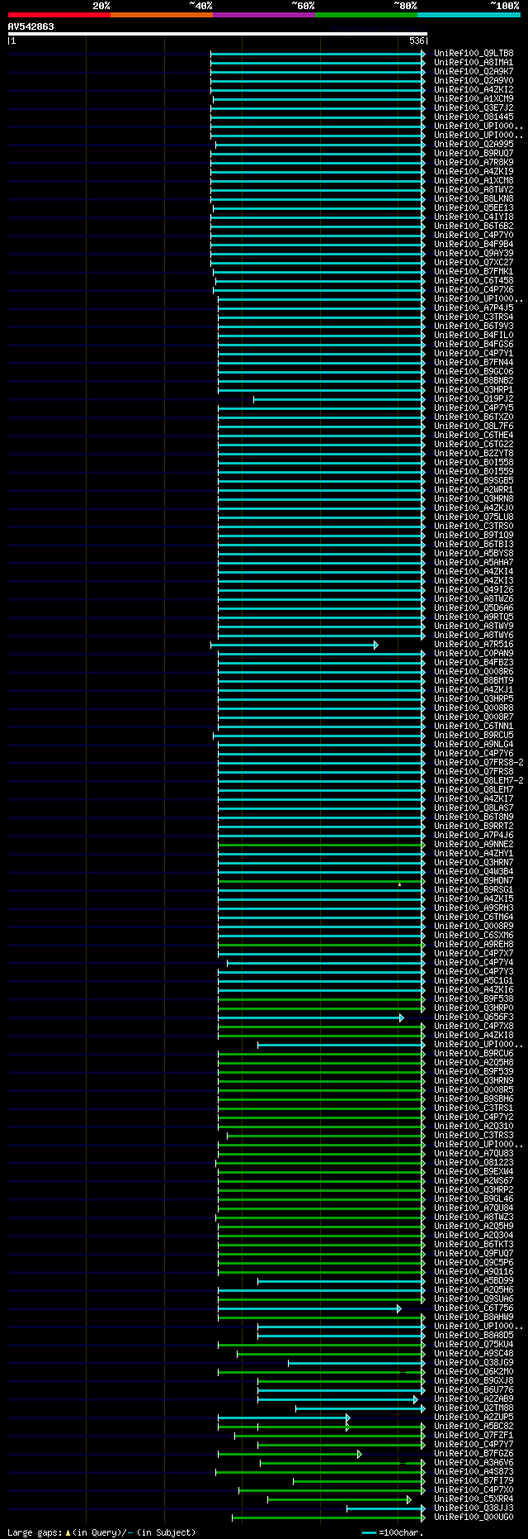The height and width of the screenshot is (1539, 528).
Task: Select hit UniRef100_Q8LAS7
Action: [474, 808]
